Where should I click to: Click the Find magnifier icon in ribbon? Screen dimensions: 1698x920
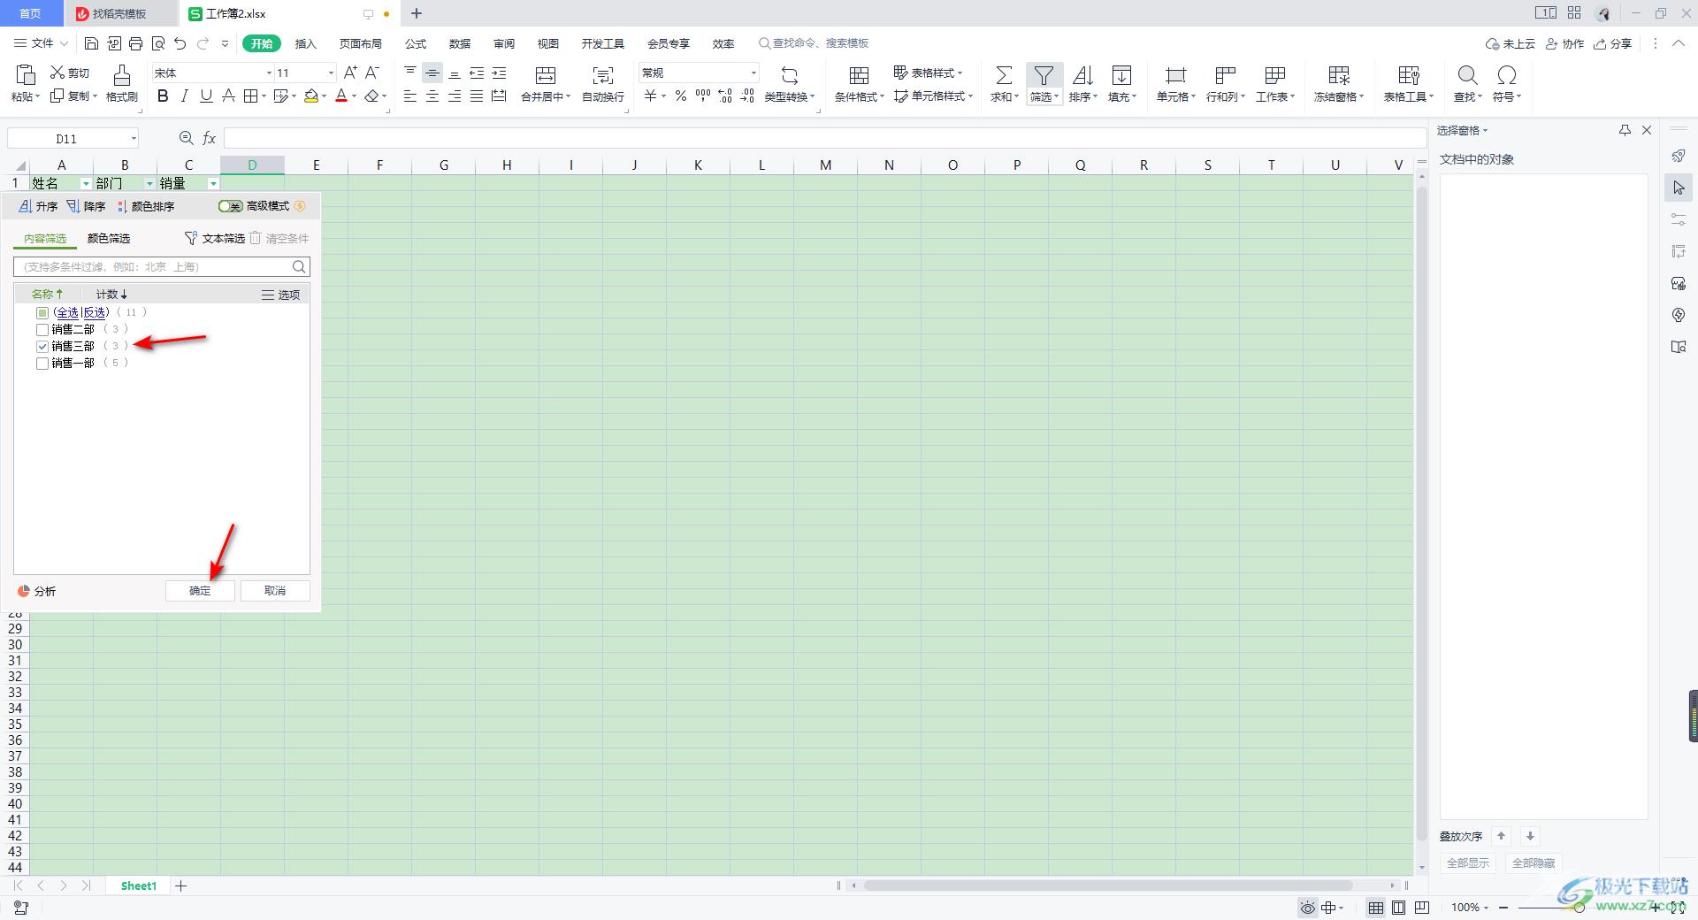click(1467, 75)
